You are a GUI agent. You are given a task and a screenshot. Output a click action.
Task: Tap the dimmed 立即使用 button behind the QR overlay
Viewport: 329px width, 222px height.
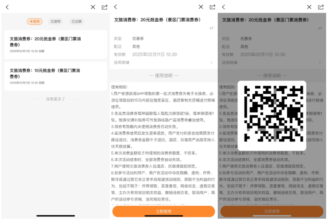pos(272,211)
